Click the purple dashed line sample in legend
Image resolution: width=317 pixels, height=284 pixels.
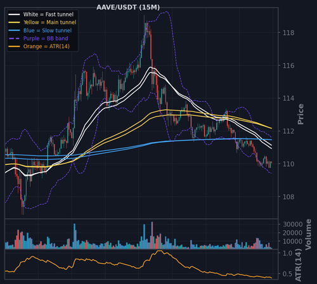(14, 39)
